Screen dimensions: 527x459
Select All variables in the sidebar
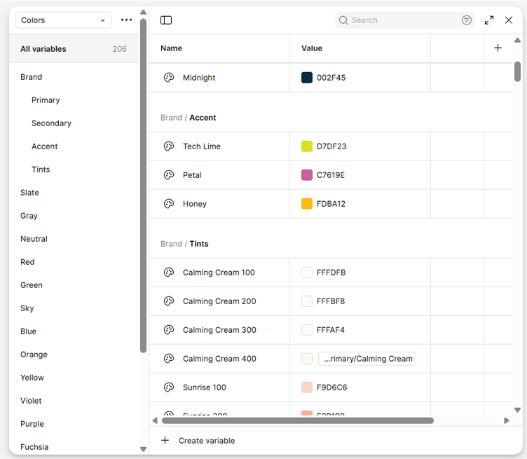43,49
